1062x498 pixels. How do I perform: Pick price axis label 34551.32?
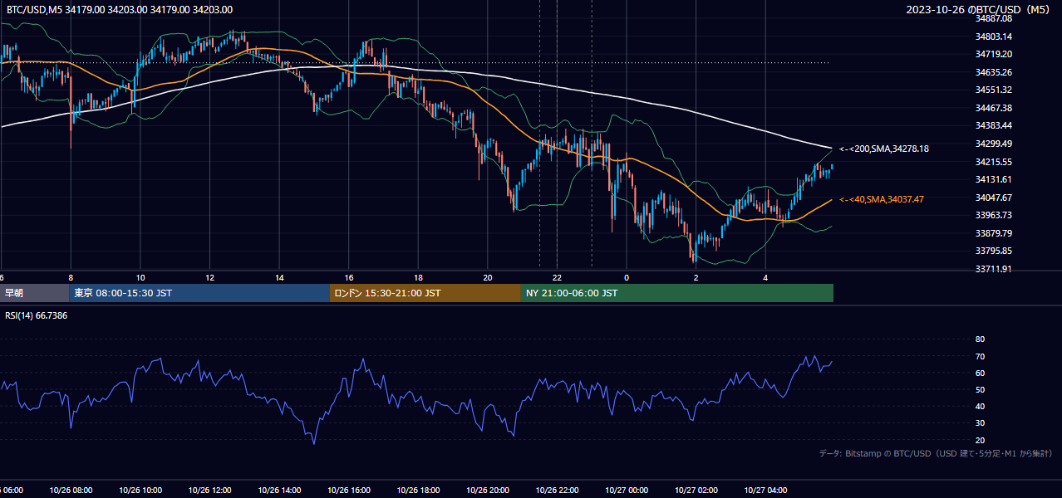click(x=994, y=90)
